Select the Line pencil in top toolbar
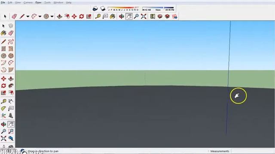Image resolution: width=275 pixels, height=154 pixels. click(x=22, y=16)
